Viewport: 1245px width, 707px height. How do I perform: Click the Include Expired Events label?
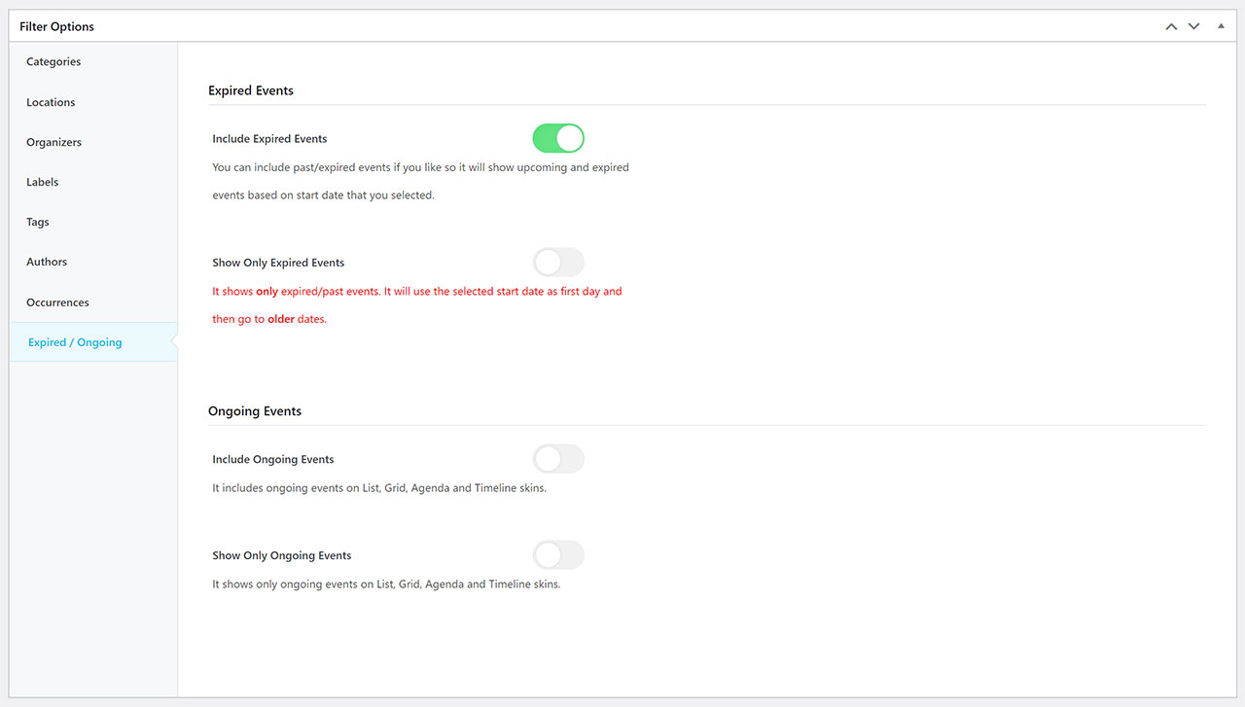(269, 139)
